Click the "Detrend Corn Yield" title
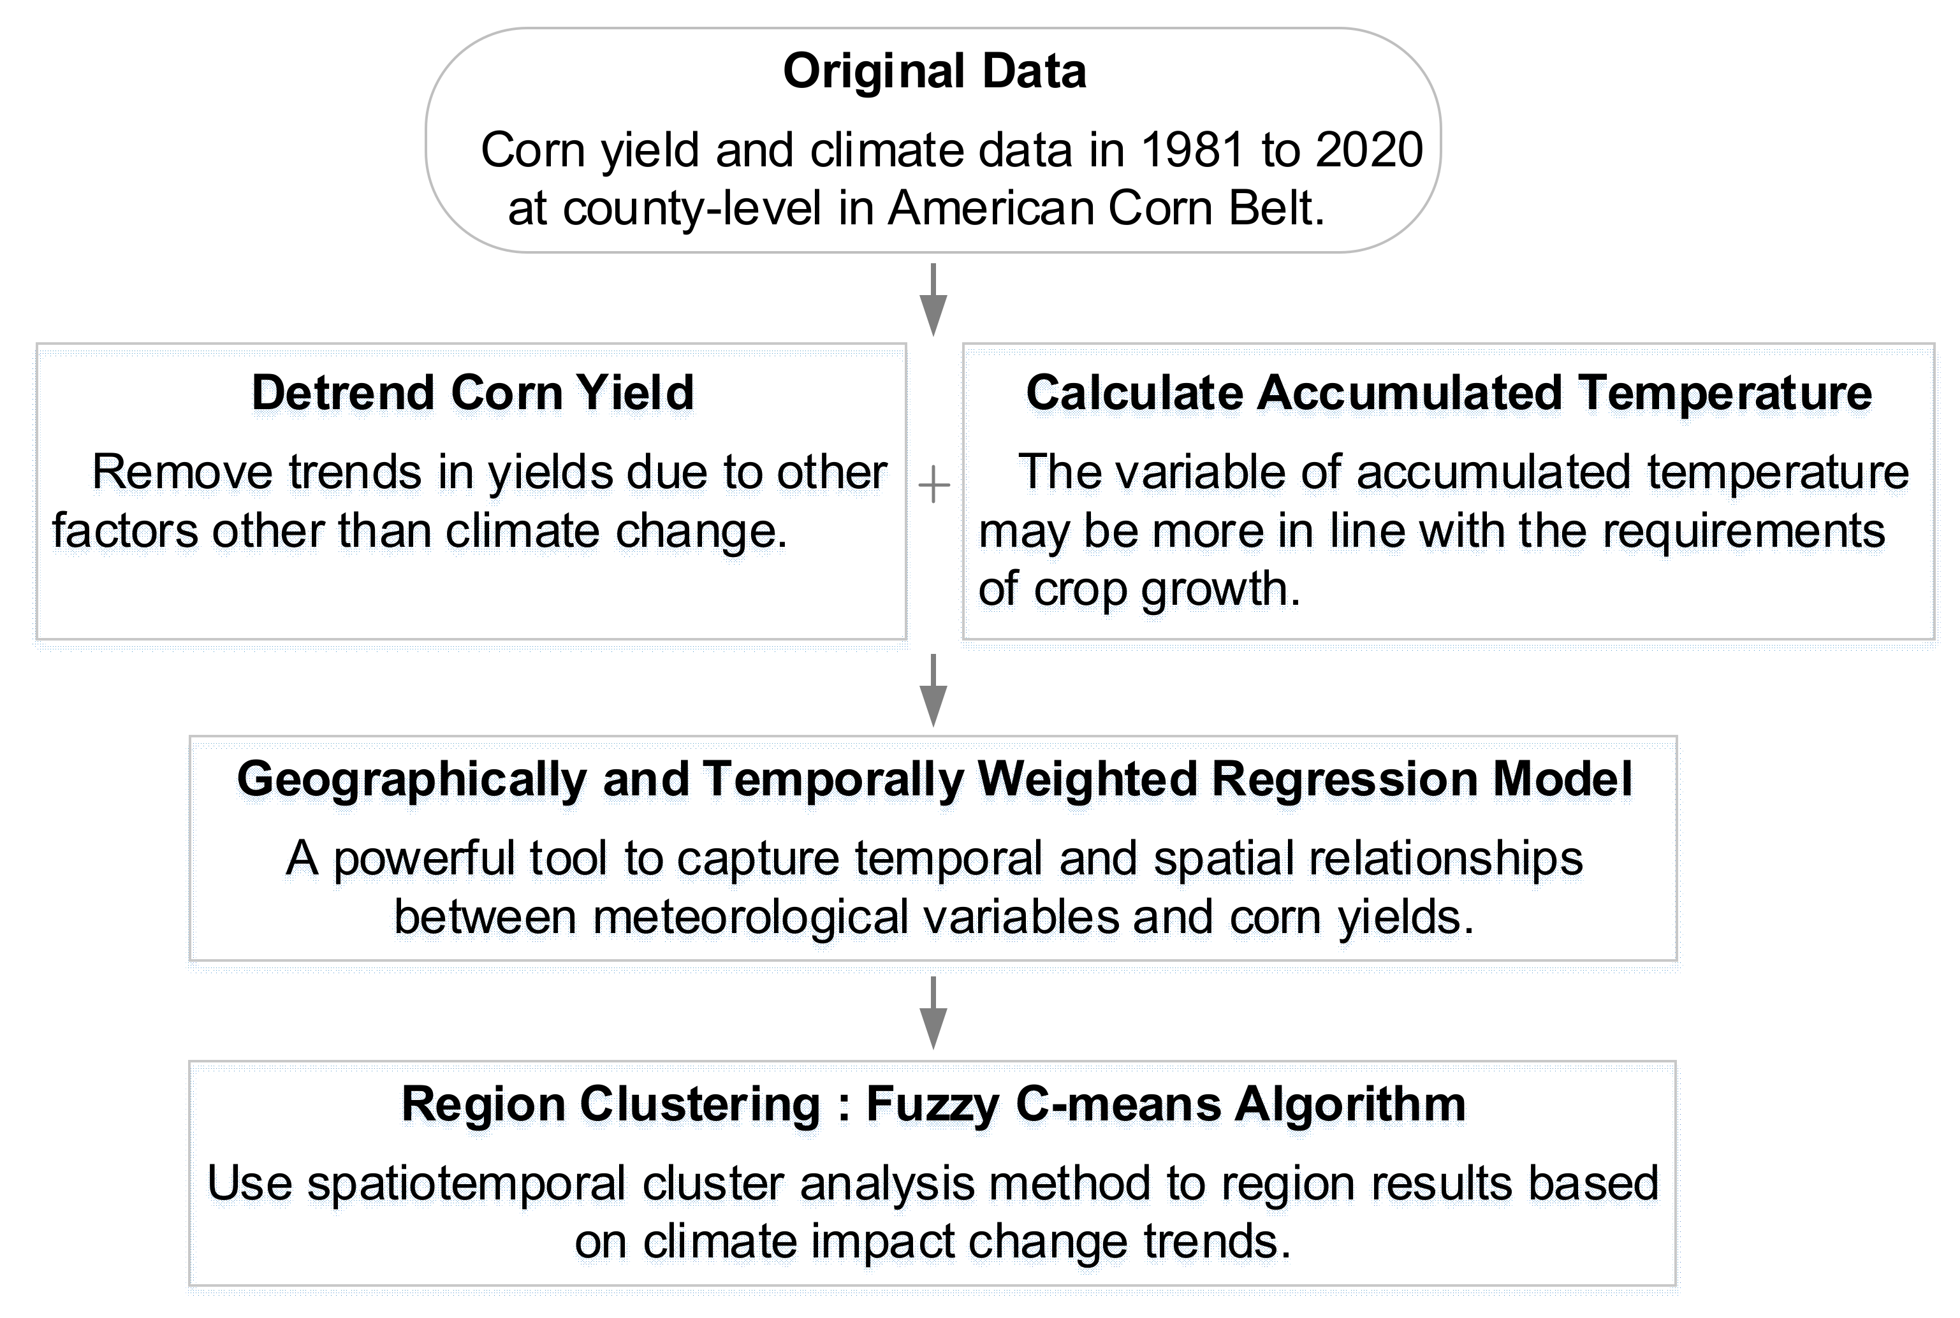The height and width of the screenshot is (1318, 1960). [472, 393]
